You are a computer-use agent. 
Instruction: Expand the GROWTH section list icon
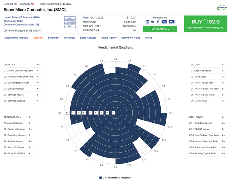(15, 65)
